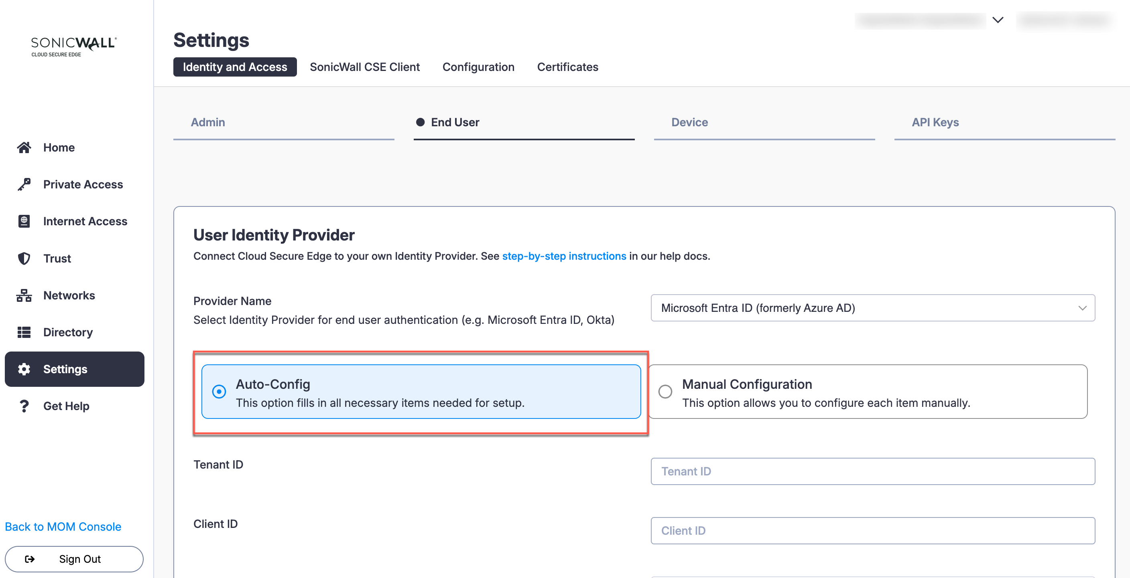The image size is (1130, 578).
Task: Expand the account chevron at top right
Action: (x=998, y=20)
